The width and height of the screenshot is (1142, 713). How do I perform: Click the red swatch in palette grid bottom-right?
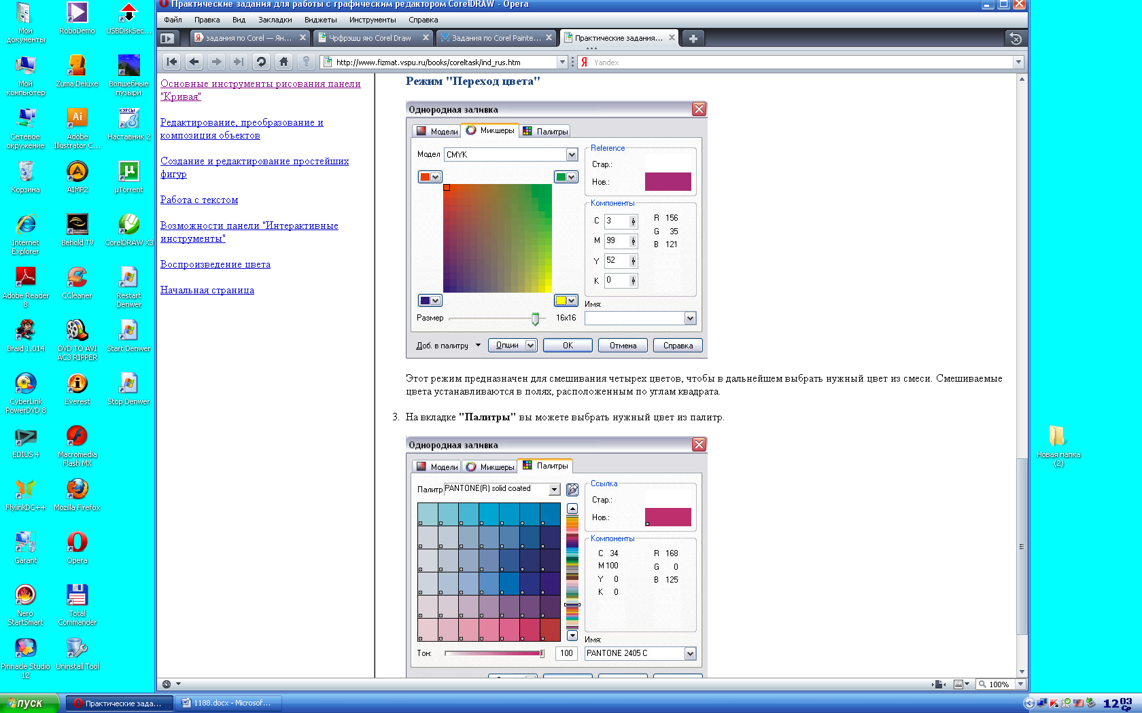click(x=550, y=629)
